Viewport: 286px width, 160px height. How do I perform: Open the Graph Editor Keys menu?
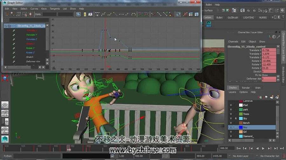click(44, 9)
